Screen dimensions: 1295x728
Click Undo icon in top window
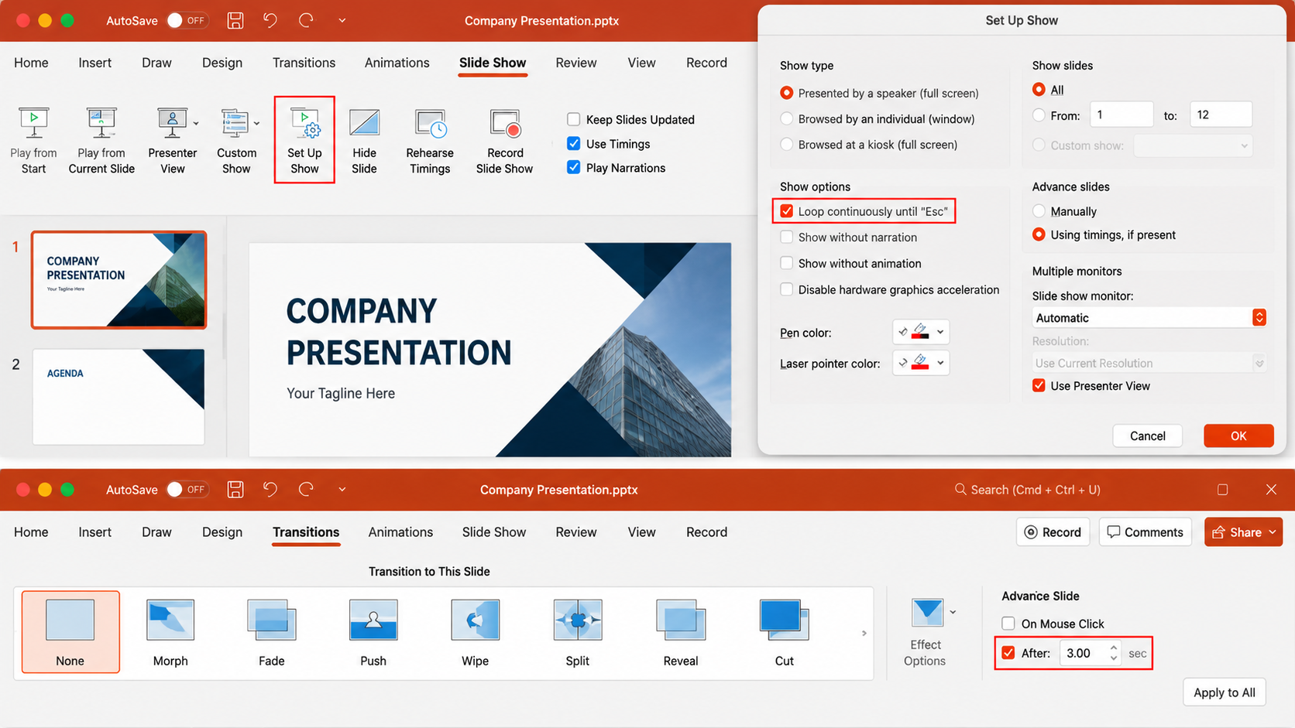(270, 20)
